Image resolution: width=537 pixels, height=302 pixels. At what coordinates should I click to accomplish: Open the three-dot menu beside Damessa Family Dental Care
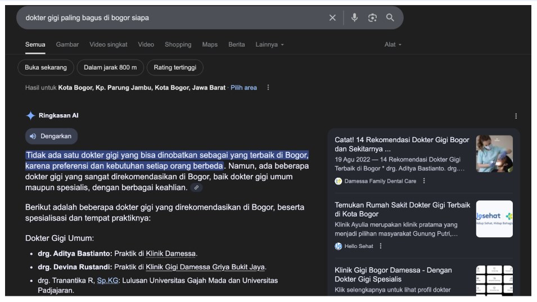pyautogui.click(x=424, y=181)
